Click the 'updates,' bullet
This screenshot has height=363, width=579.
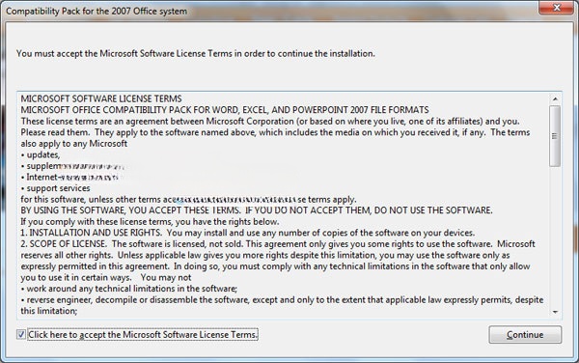(x=41, y=154)
